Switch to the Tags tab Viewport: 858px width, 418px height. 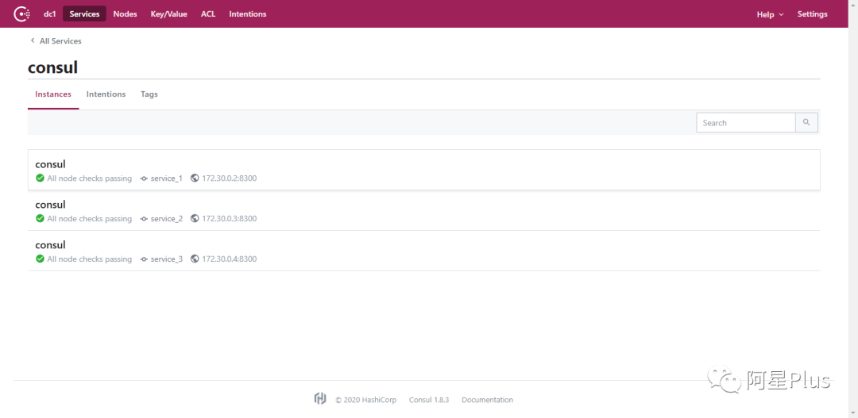[149, 94]
